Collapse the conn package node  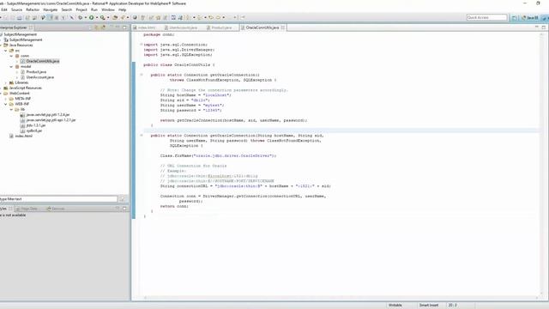click(x=11, y=56)
